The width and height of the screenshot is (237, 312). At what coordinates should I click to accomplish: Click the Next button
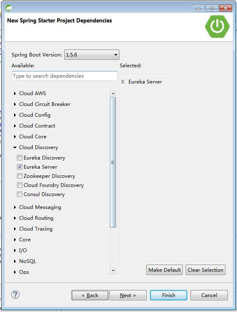point(128,295)
